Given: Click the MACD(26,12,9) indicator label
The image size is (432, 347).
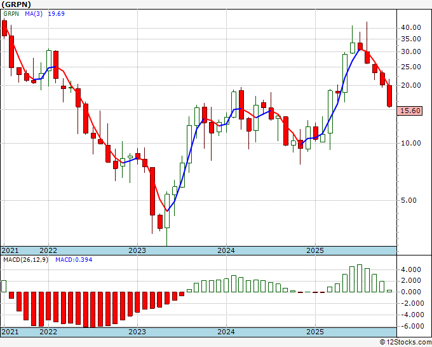Looking at the screenshot, I should (x=25, y=260).
